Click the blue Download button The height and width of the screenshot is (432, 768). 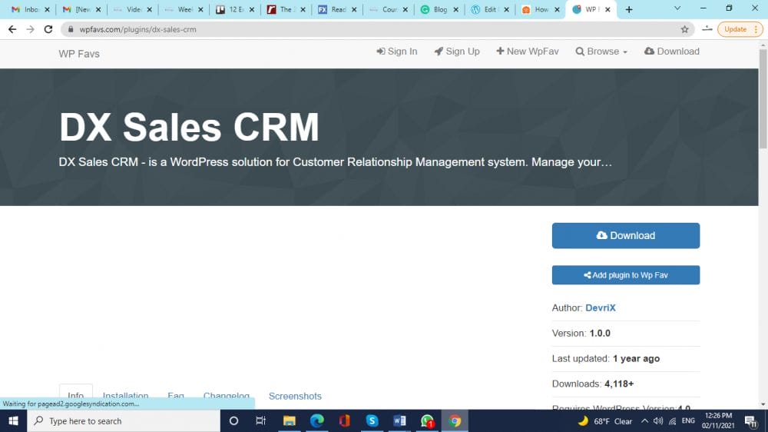(x=625, y=235)
